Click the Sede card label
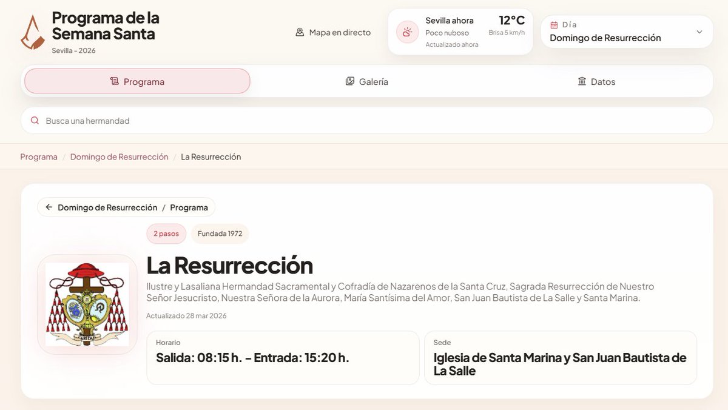Image resolution: width=728 pixels, height=410 pixels. click(x=442, y=343)
